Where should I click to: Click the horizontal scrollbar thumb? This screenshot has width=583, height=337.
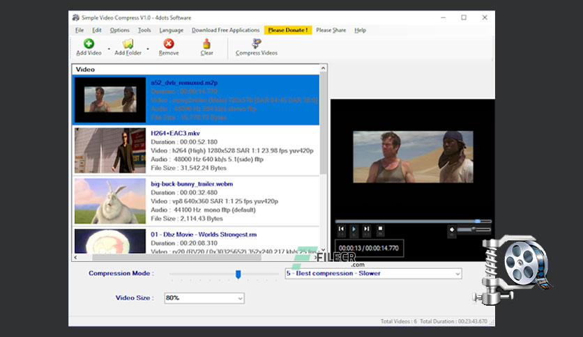[176, 257]
